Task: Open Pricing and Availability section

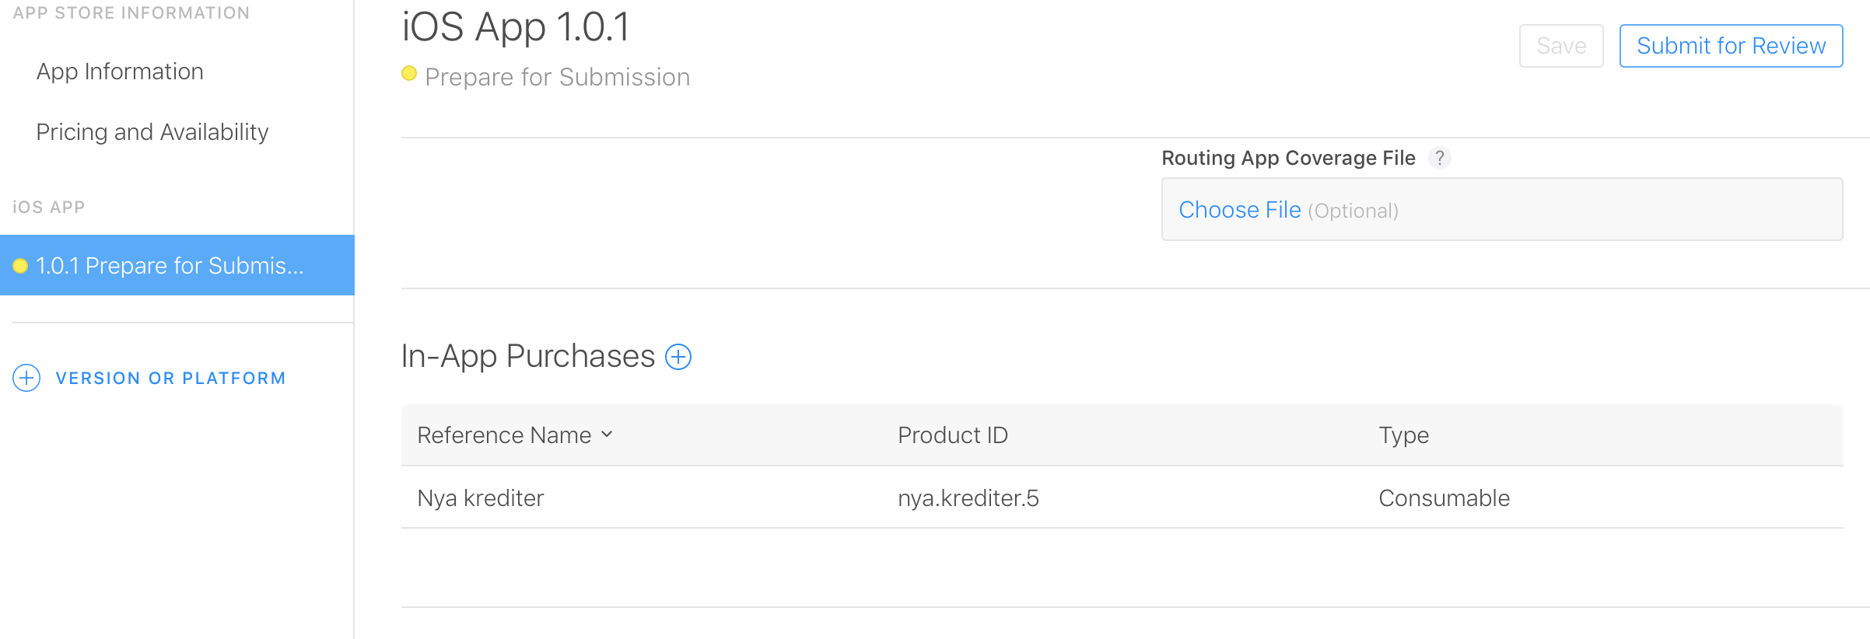Action: (x=152, y=132)
